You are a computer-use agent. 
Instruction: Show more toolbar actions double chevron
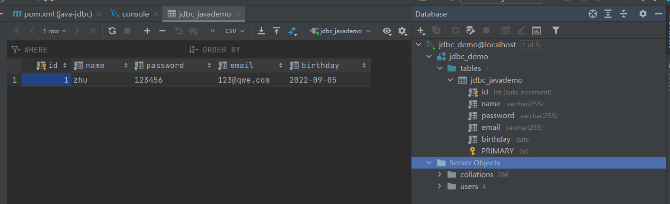tap(213, 31)
